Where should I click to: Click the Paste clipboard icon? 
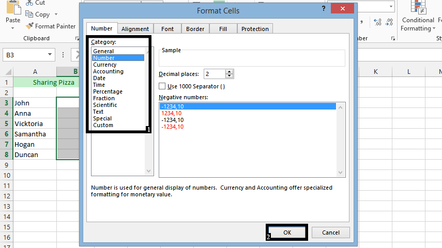13,7
